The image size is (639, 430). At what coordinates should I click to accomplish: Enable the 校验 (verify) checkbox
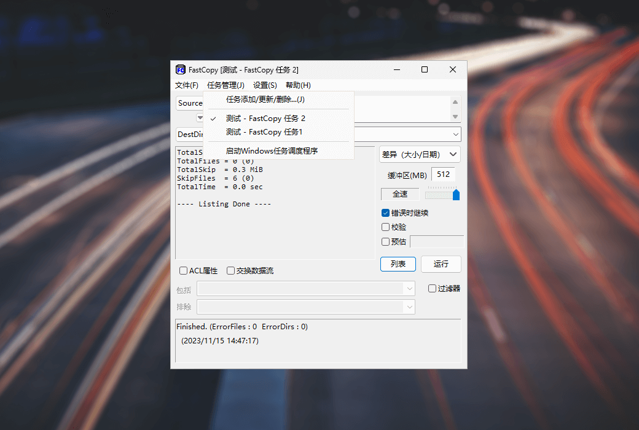(386, 227)
